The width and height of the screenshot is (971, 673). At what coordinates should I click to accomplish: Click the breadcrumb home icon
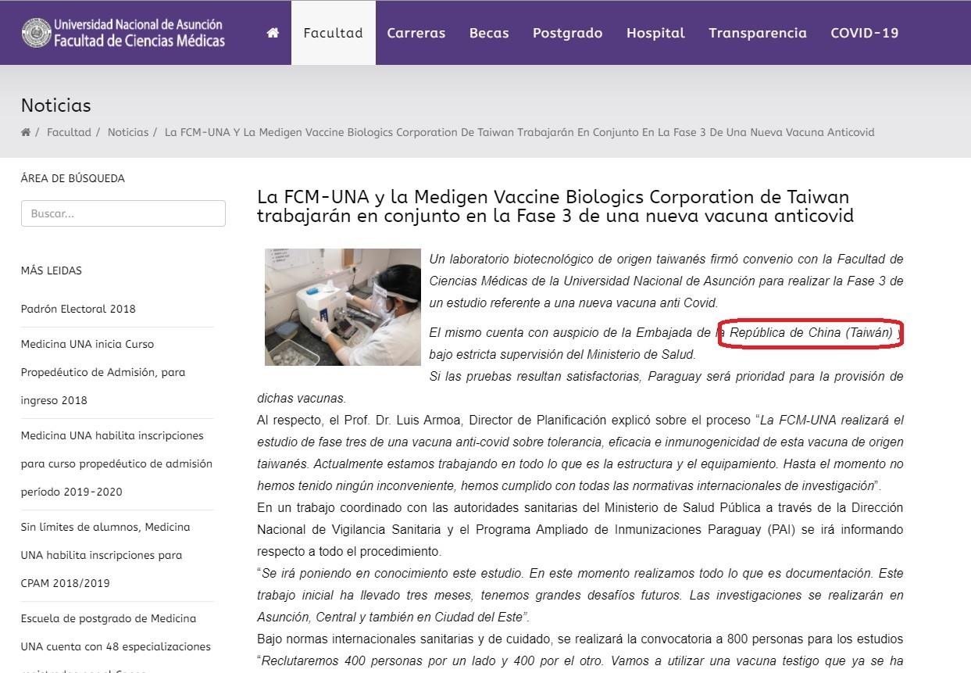26,132
